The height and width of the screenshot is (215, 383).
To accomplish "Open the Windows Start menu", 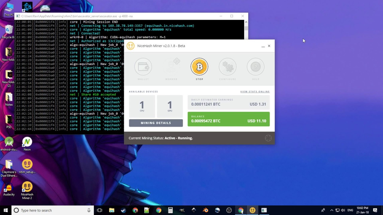I will pos(6,210).
